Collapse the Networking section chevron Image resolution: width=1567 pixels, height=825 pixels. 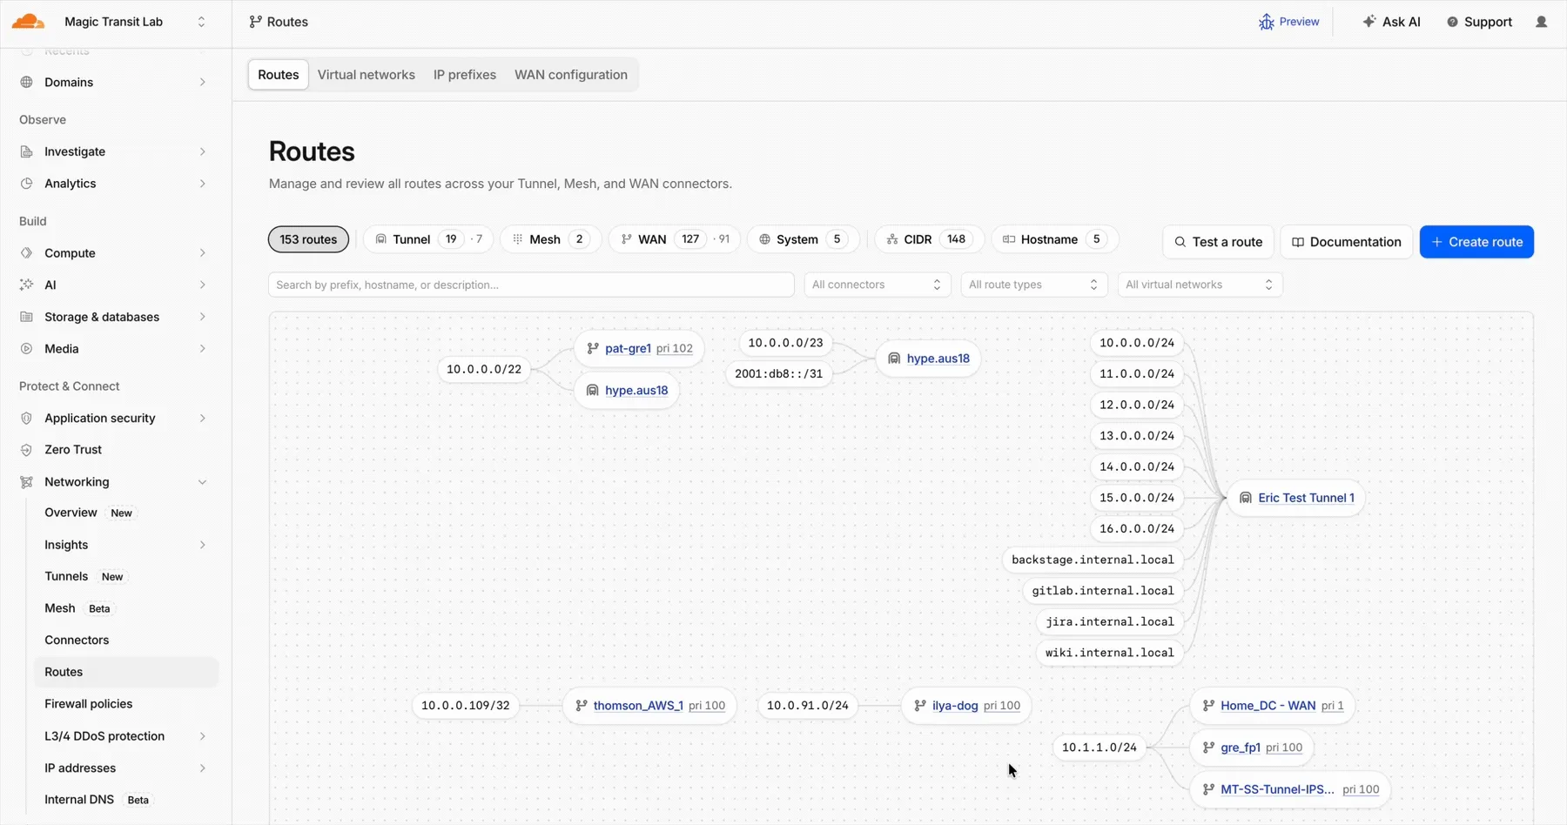coord(202,482)
